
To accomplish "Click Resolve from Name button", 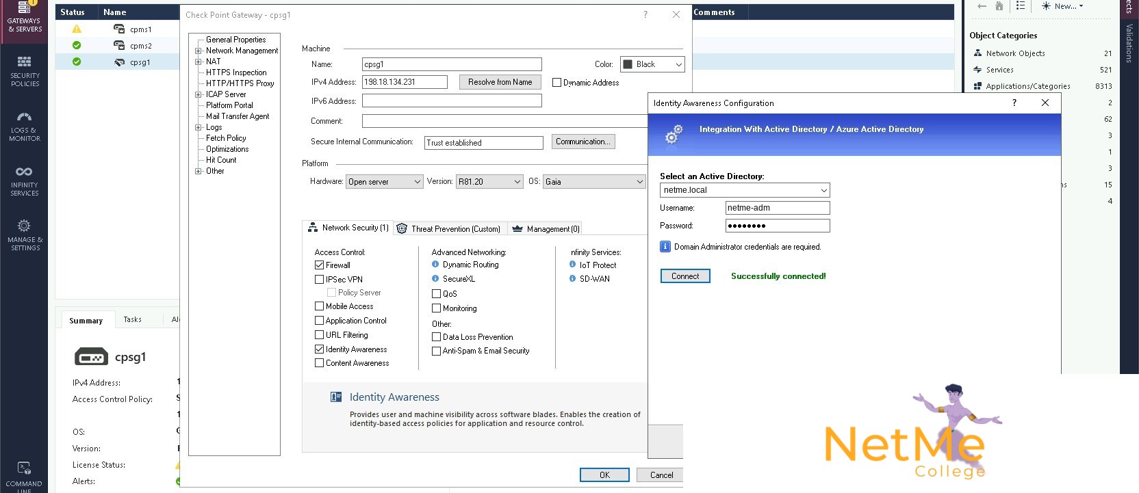I will pos(500,82).
